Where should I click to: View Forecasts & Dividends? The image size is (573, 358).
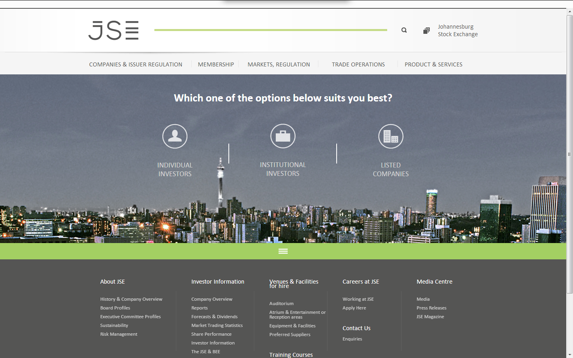(x=214, y=317)
